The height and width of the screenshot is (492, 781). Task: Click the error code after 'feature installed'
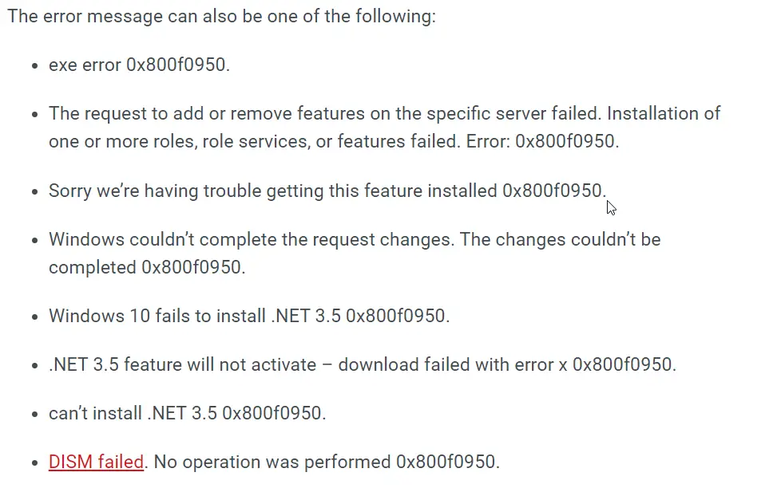point(554,191)
